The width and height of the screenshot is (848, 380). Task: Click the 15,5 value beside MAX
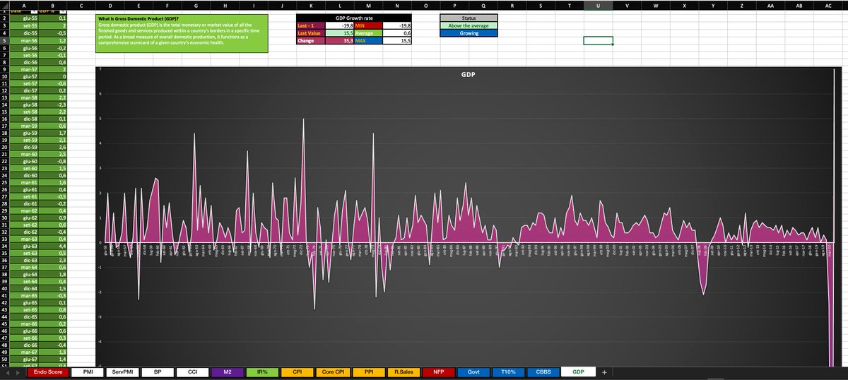coord(397,40)
